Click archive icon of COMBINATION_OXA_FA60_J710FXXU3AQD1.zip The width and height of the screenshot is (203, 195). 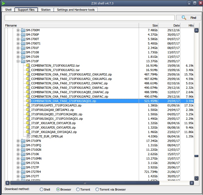tap(28, 101)
